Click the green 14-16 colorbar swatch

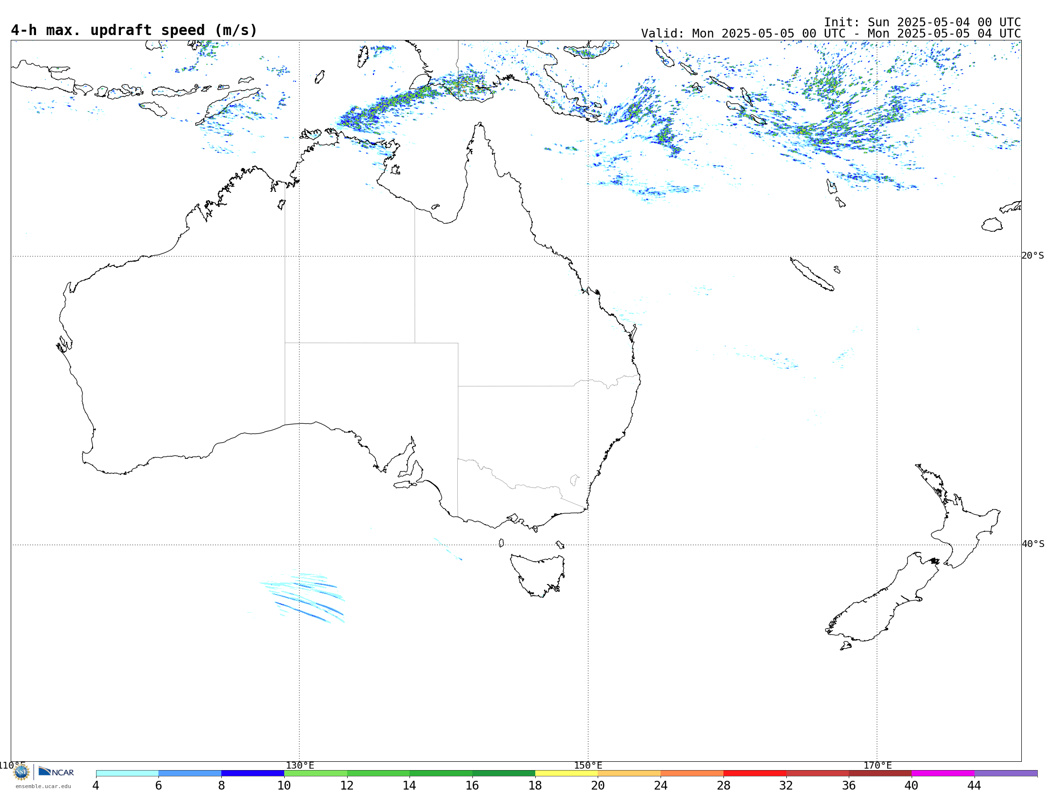[441, 773]
